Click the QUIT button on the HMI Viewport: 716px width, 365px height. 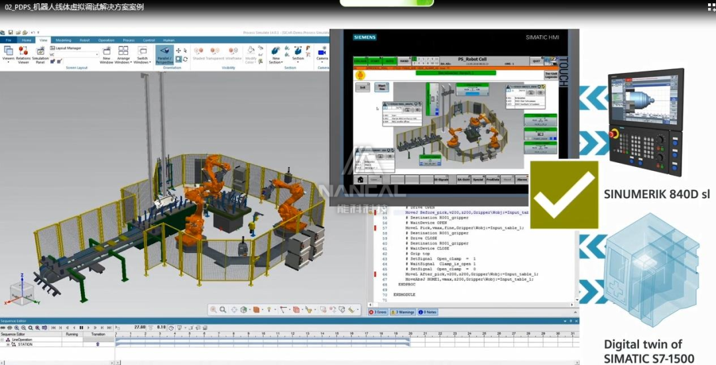(x=536, y=61)
